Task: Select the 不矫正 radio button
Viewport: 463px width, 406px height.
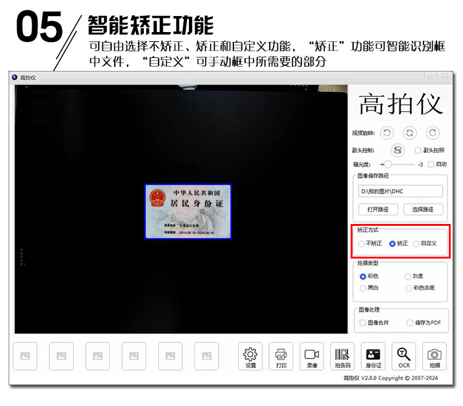Action: (x=361, y=244)
